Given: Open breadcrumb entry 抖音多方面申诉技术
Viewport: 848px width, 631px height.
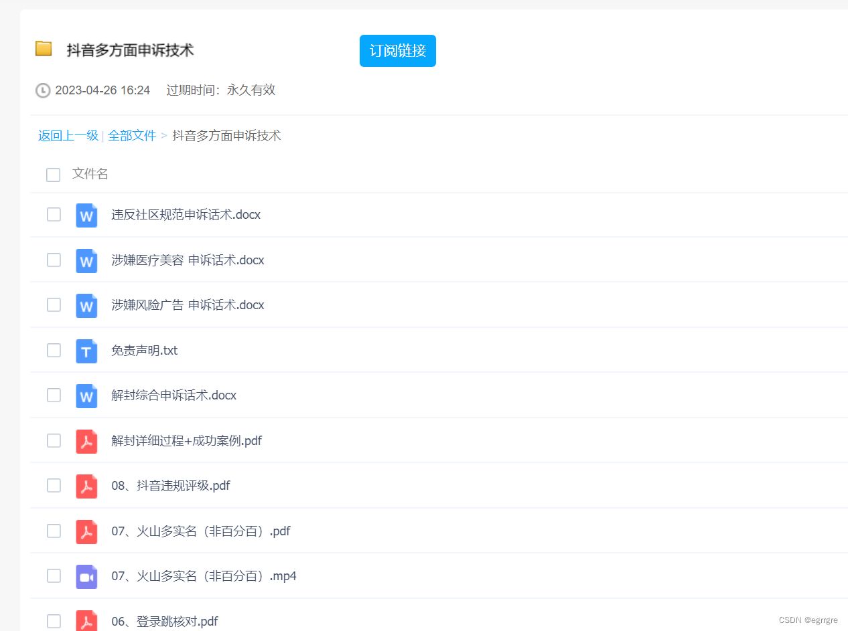Looking at the screenshot, I should coord(227,135).
